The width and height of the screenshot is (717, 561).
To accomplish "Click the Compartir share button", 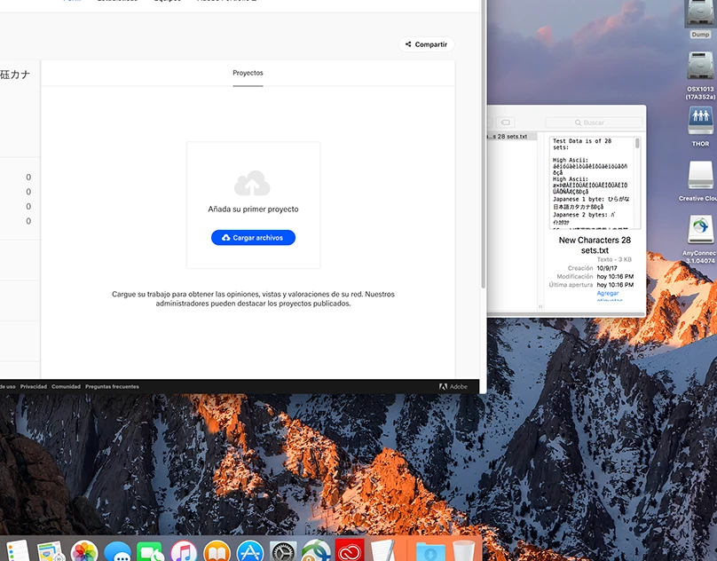I will coord(426,44).
